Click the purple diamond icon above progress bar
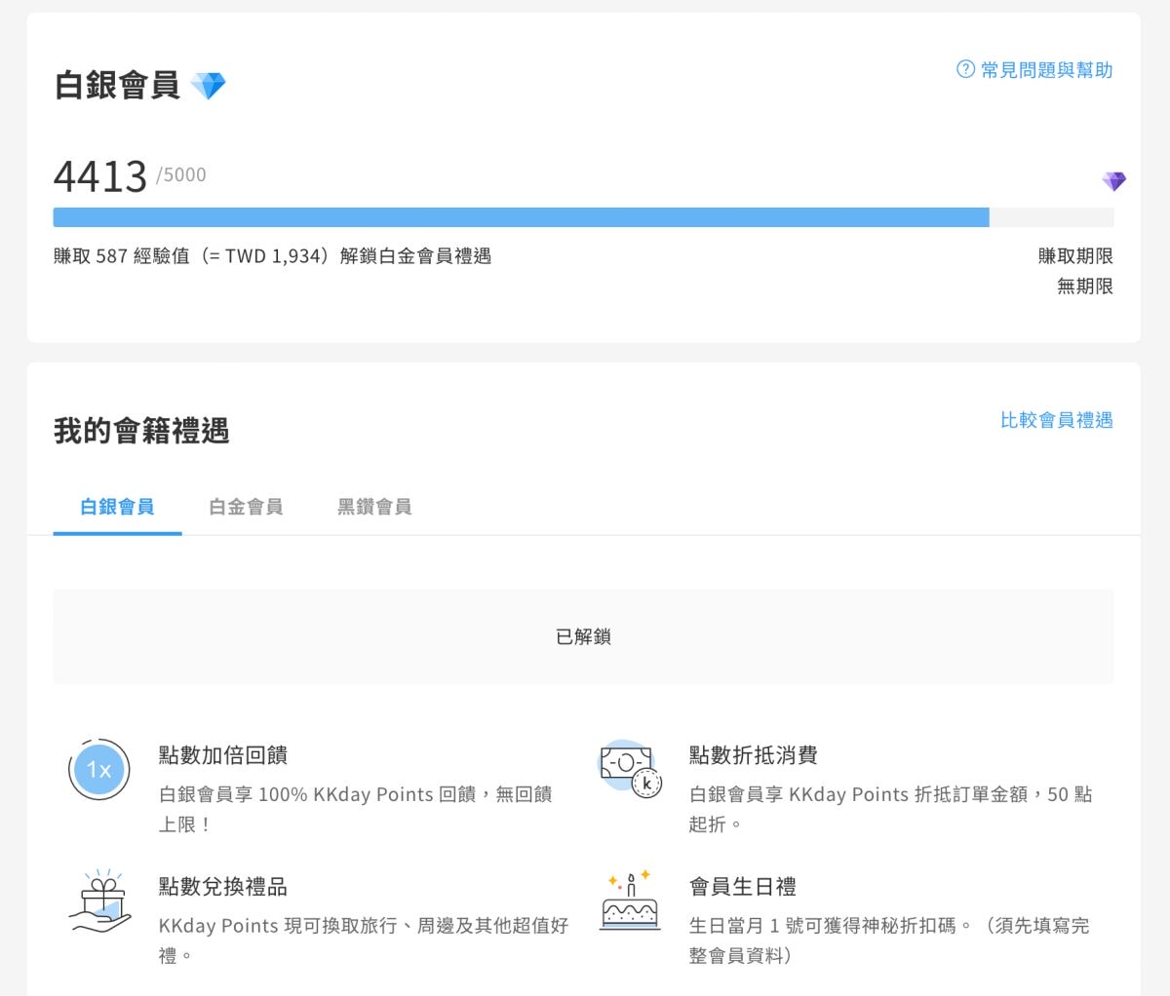1170x996 pixels. 1113,181
